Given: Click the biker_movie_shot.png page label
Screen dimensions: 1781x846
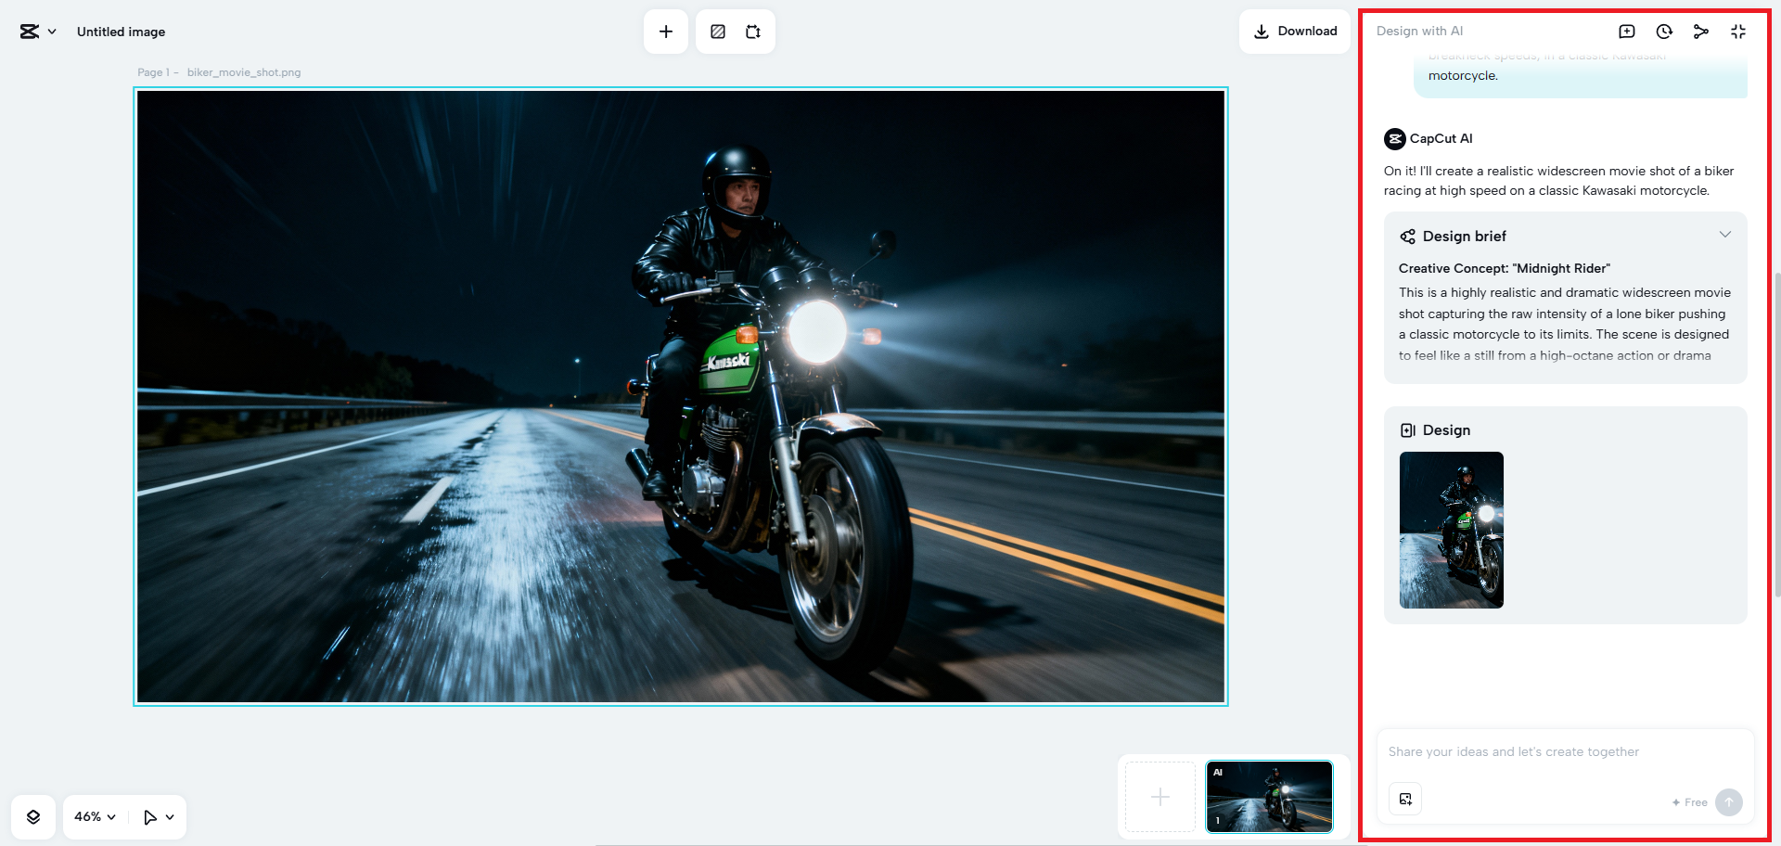Looking at the screenshot, I should (x=243, y=72).
